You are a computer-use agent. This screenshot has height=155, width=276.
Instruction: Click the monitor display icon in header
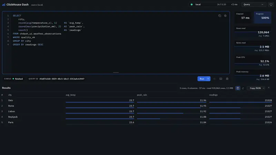(x=271, y=4)
